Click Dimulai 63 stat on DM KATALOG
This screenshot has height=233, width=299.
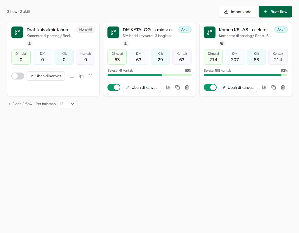click(x=117, y=57)
